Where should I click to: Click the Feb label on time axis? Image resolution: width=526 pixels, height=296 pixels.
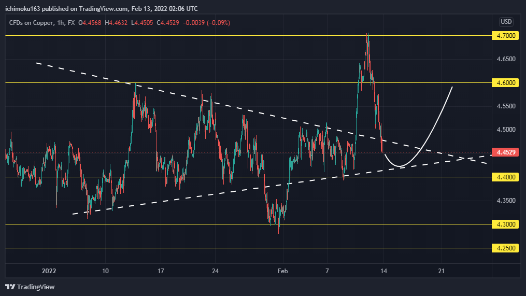283,271
